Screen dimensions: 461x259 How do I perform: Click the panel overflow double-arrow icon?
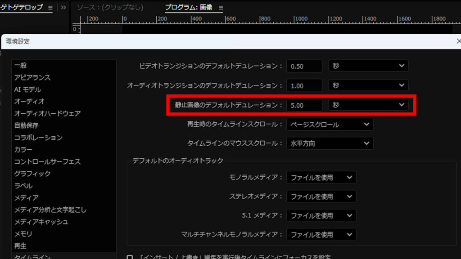pos(63,8)
